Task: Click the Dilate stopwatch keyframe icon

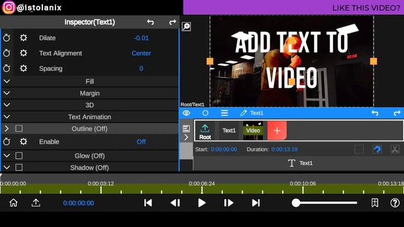Action: [7, 38]
